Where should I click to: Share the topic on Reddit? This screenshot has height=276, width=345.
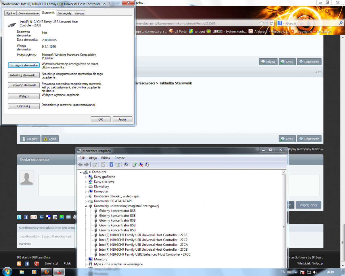tap(55, 217)
